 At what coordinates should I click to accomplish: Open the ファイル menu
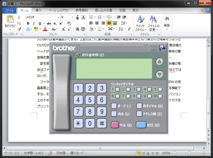point(9,10)
